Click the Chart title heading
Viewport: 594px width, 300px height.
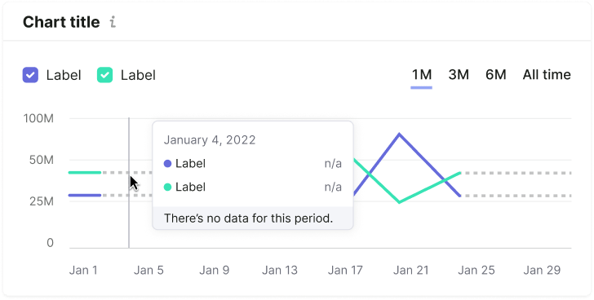(61, 22)
